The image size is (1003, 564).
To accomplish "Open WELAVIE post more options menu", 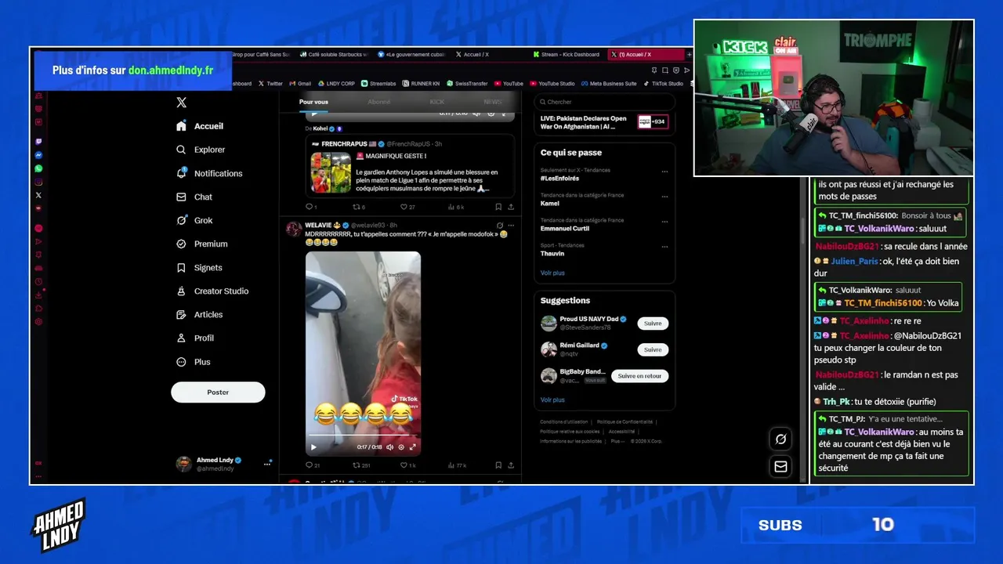I will (511, 226).
